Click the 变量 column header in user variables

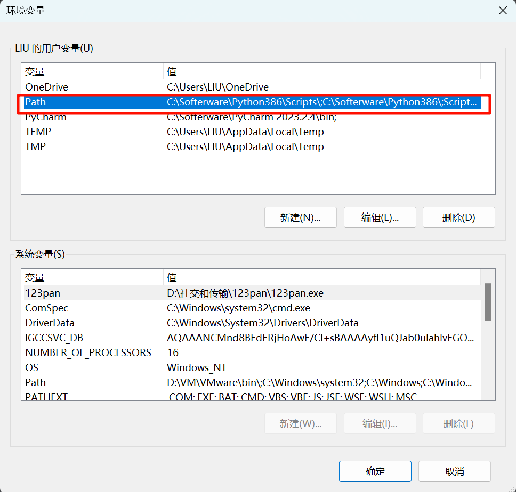92,71
